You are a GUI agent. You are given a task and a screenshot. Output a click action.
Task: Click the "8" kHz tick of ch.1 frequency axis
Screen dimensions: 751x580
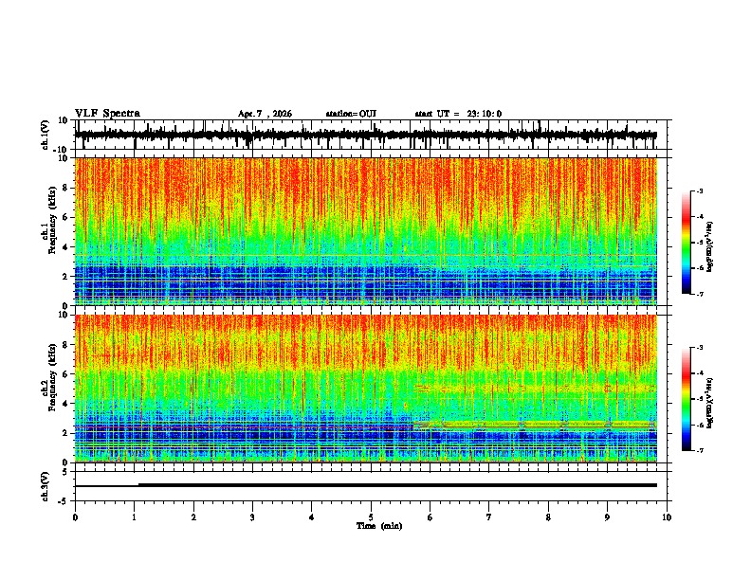click(66, 188)
